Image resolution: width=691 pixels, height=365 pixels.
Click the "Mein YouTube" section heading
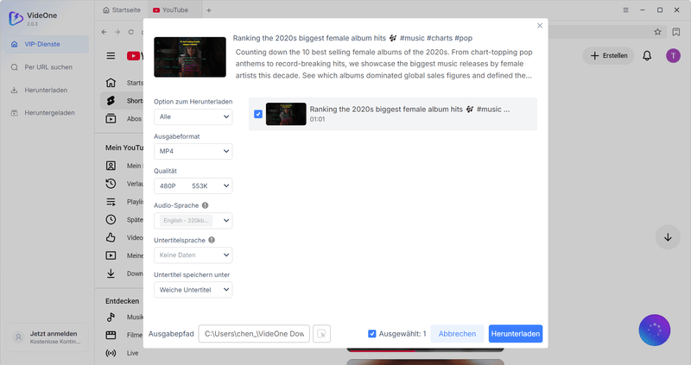[124, 148]
